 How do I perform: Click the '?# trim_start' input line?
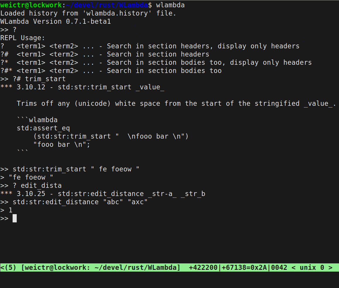pyautogui.click(x=33, y=79)
